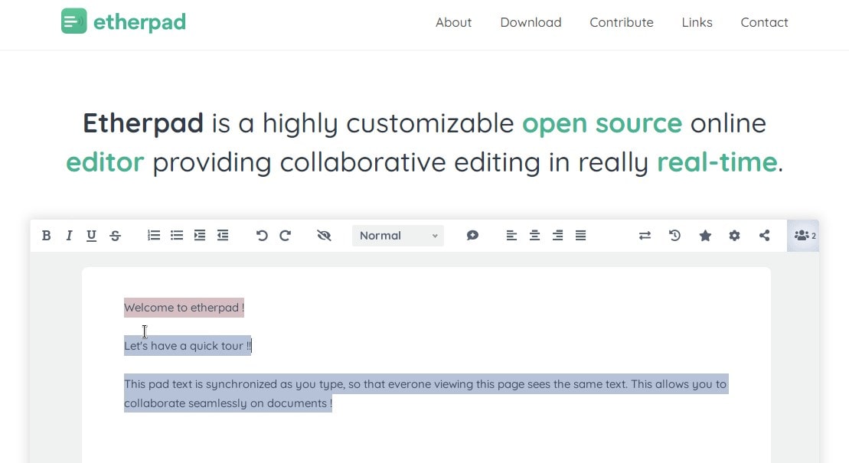849x463 pixels.
Task: Create an unordered bullet list
Action: (176, 235)
